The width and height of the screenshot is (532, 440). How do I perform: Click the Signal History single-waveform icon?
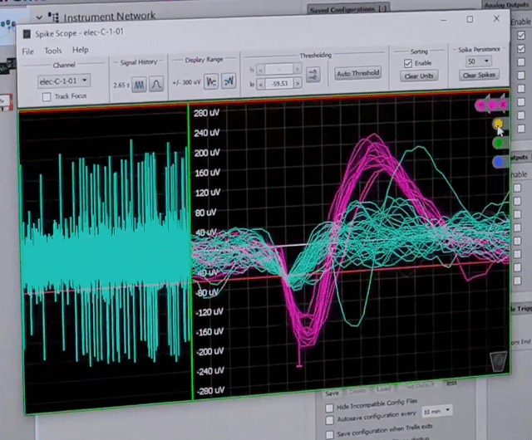pos(155,83)
